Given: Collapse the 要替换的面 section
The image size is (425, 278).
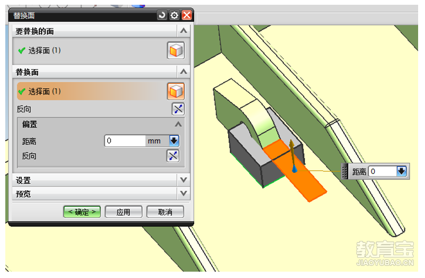Looking at the screenshot, I should click(x=184, y=31).
